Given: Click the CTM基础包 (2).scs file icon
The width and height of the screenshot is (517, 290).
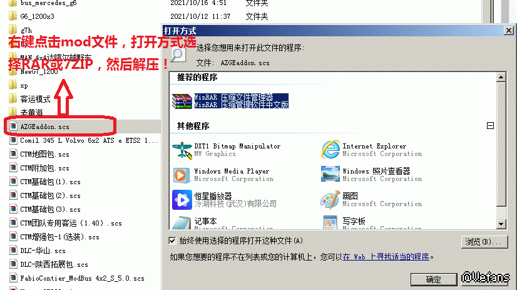Looking at the screenshot, I should point(13,195).
